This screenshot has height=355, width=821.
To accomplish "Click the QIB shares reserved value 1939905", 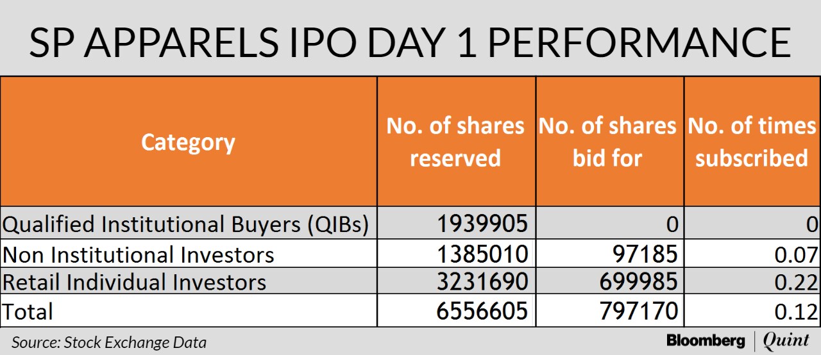I will (x=482, y=224).
